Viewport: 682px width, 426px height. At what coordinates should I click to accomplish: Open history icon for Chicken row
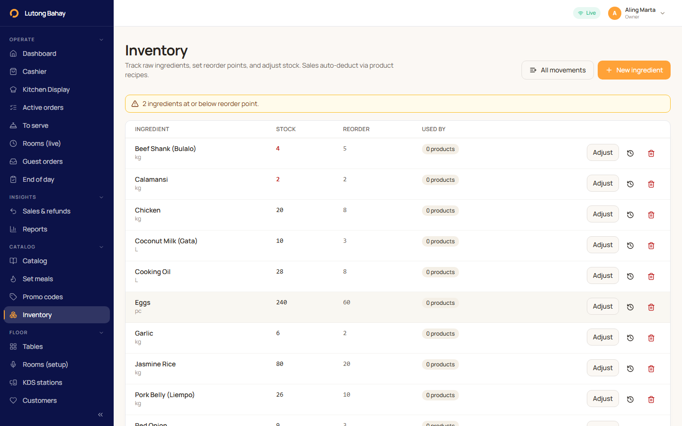(630, 215)
